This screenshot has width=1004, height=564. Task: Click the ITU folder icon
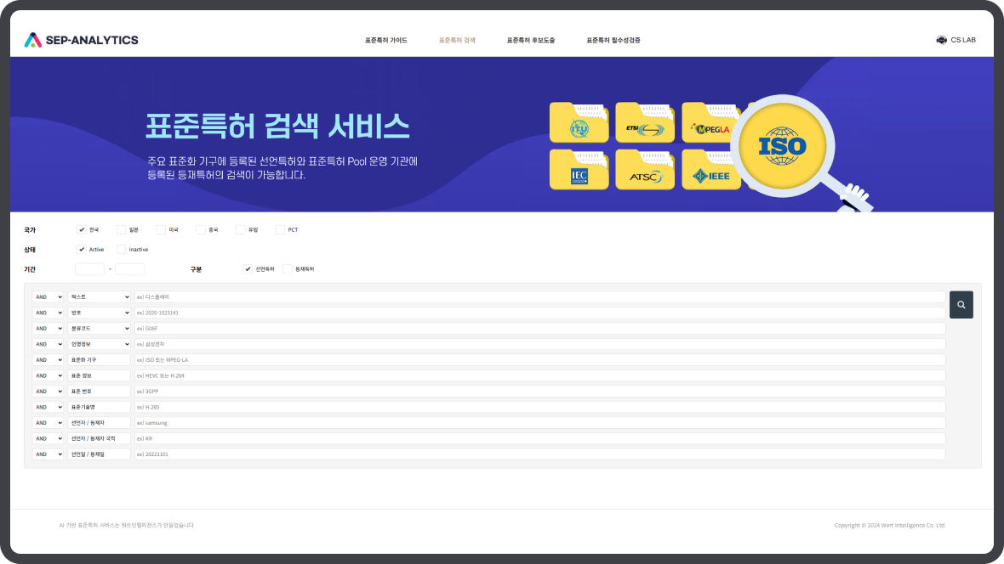pos(579,122)
